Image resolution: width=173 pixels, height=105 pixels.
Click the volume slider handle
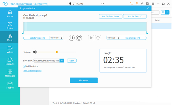click(x=57, y=52)
